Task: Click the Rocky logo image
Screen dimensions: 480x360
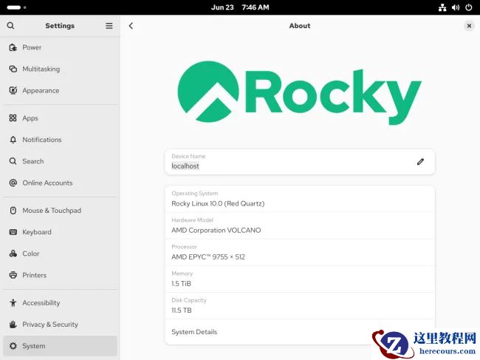Action: (299, 92)
